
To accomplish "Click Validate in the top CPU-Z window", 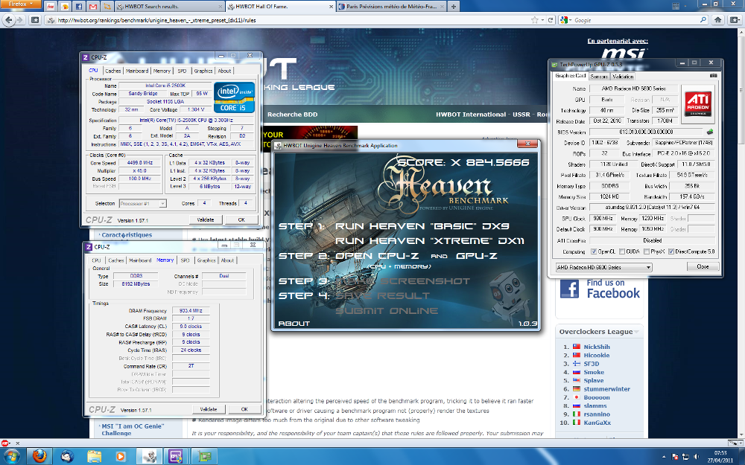I will pyautogui.click(x=206, y=219).
